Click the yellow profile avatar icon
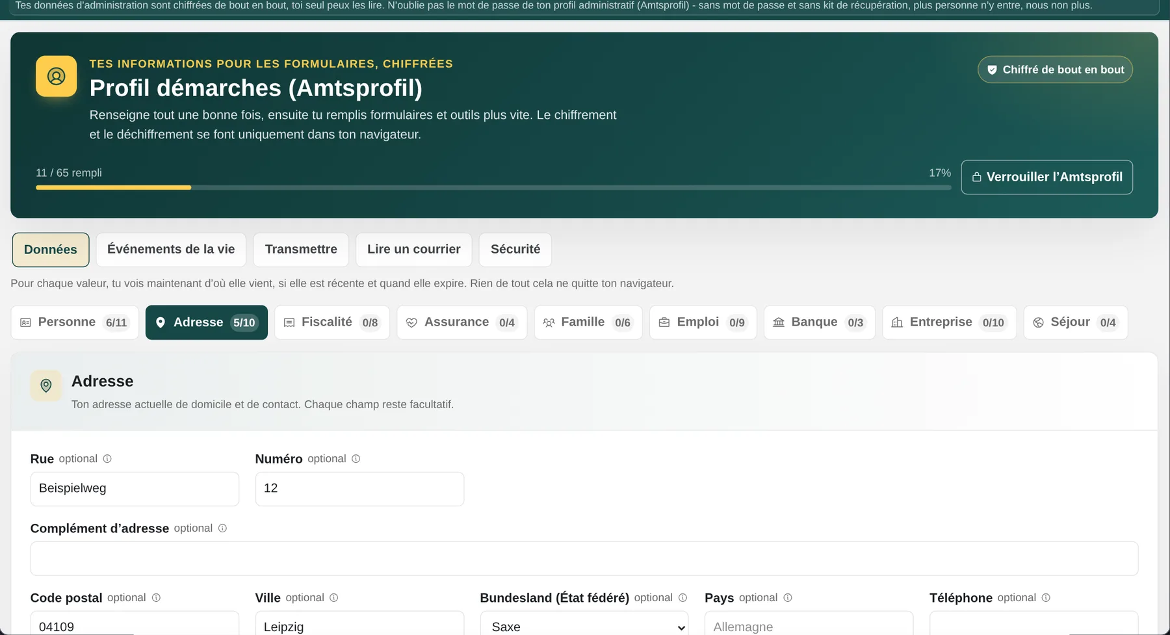The height and width of the screenshot is (635, 1170). click(56, 76)
